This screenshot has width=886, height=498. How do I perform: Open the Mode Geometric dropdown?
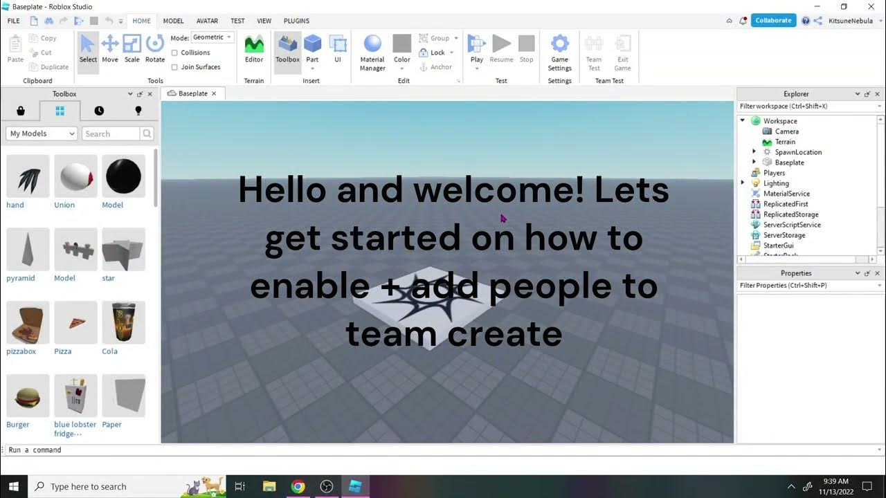point(213,37)
